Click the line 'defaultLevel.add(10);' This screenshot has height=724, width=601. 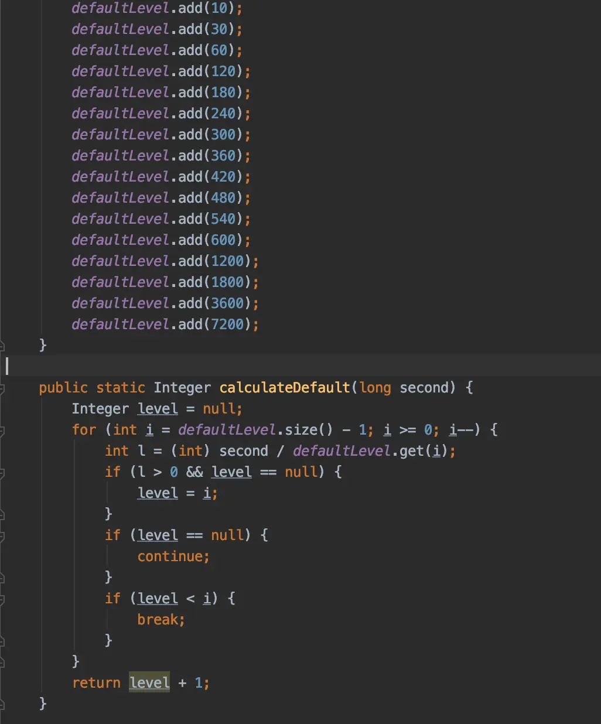(x=157, y=8)
